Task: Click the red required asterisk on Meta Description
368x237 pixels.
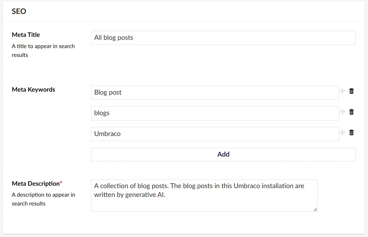Action: [x=61, y=182]
